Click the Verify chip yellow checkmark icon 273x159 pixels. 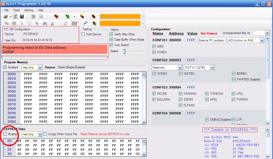click(x=82, y=16)
